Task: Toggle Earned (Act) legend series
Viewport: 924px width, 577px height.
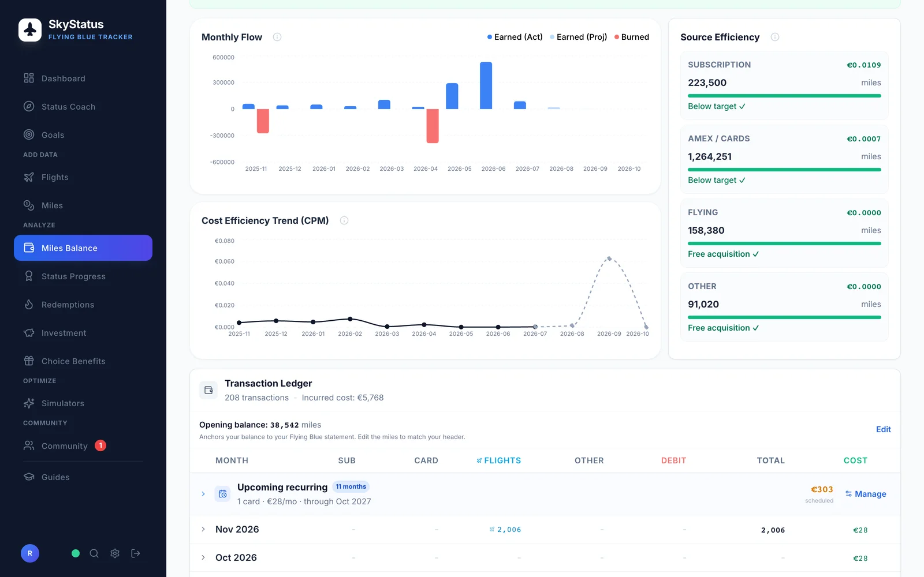Action: click(515, 37)
